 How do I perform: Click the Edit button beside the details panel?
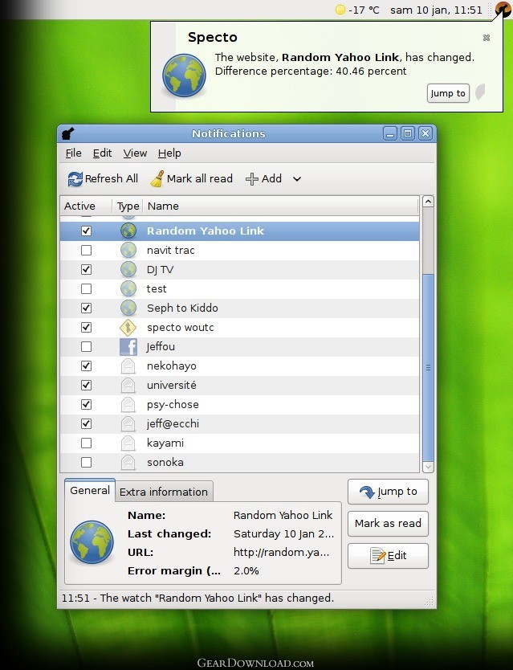(x=388, y=555)
